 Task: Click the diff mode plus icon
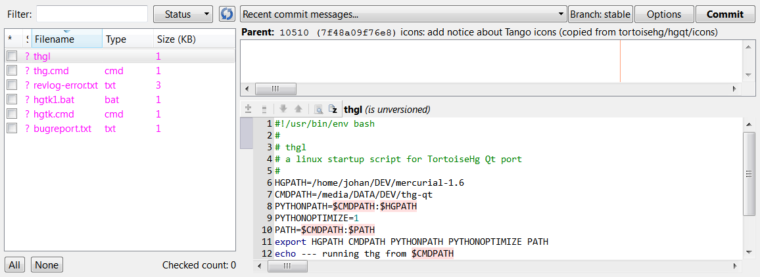click(x=248, y=110)
